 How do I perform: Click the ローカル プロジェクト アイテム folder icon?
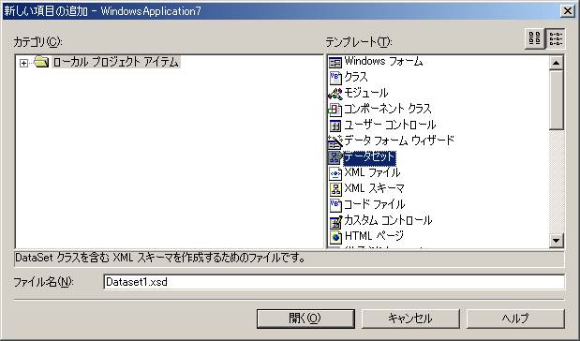point(41,62)
